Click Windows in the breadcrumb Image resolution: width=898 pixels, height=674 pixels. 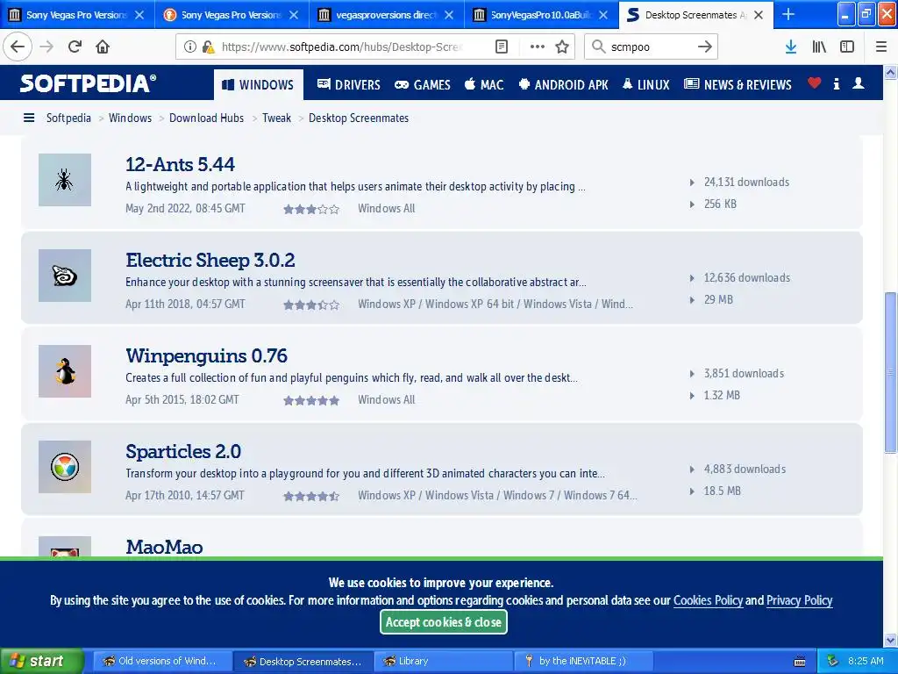pos(130,118)
